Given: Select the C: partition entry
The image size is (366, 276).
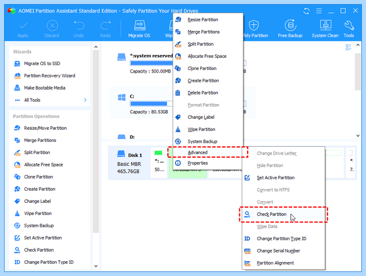Looking at the screenshot, I should 142,103.
